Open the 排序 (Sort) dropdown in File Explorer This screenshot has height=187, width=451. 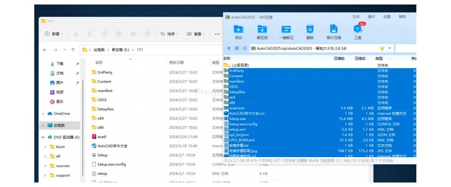[169, 34]
